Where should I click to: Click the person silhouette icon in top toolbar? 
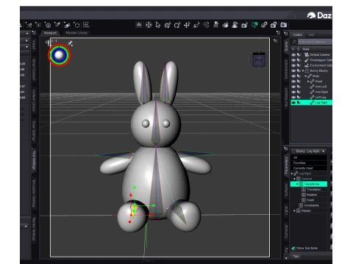(x=235, y=25)
